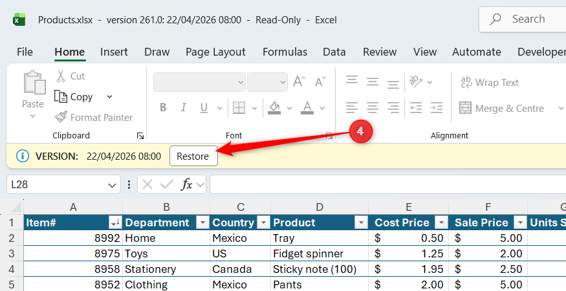
Task: Toggle Underline formatting
Action: [x=204, y=107]
